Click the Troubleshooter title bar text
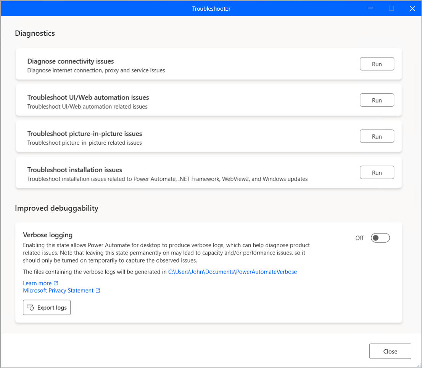Viewport: 422px width, 368px height. click(211, 9)
